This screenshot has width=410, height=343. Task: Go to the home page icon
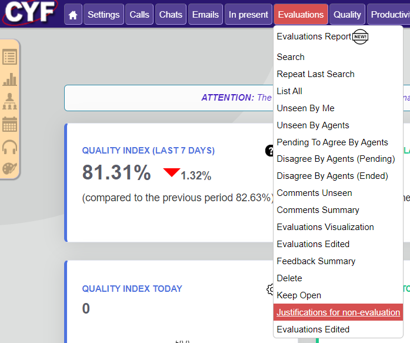[73, 15]
